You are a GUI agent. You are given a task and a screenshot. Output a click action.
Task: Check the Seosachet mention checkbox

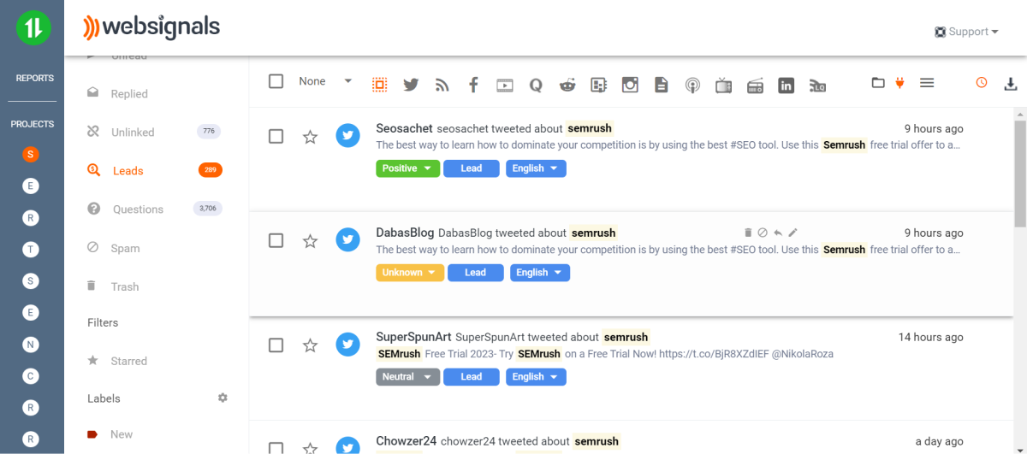pyautogui.click(x=276, y=136)
